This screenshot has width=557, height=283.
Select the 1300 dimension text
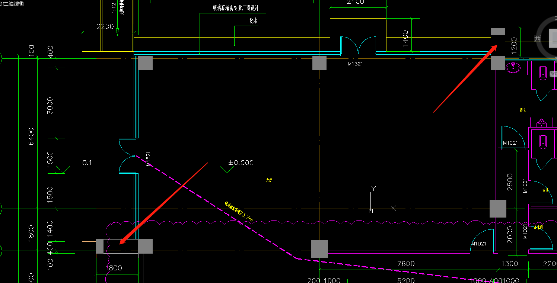pyautogui.click(x=510, y=264)
